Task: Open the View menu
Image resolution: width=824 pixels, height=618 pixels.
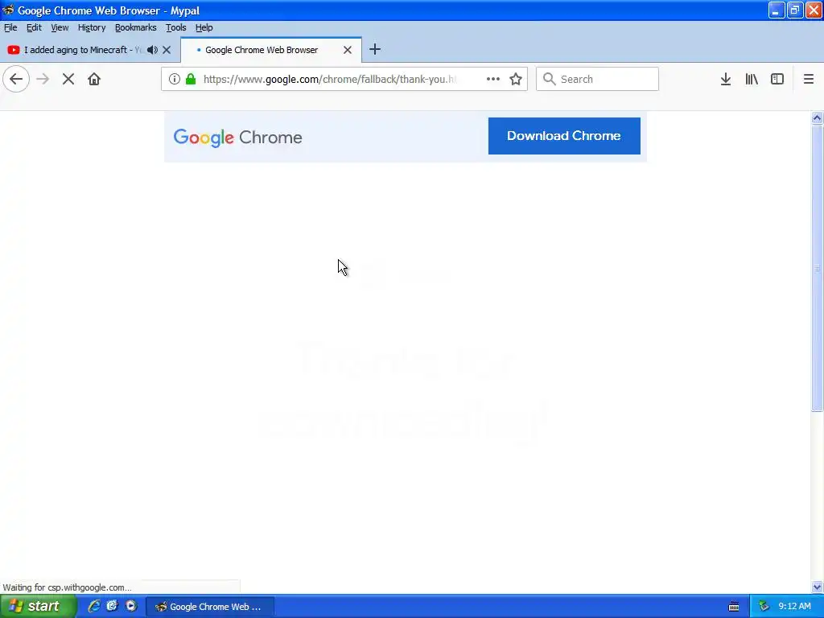Action: (60, 27)
